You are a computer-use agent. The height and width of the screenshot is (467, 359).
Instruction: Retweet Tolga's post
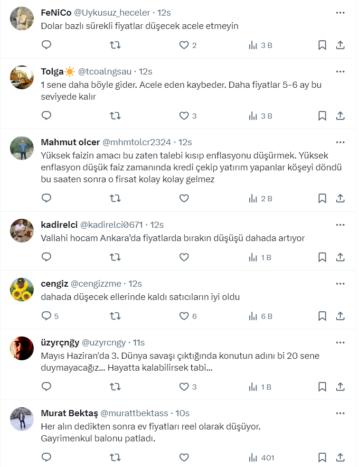coord(115,116)
